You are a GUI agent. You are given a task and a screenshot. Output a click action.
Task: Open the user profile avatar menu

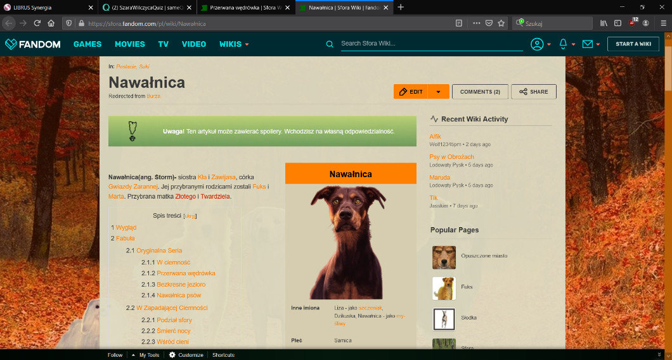[537, 44]
